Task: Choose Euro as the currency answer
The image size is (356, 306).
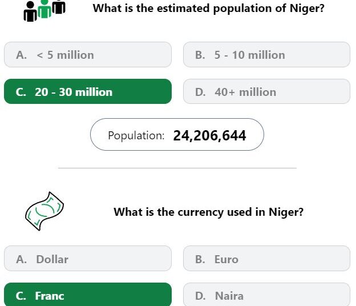Action: [267, 259]
